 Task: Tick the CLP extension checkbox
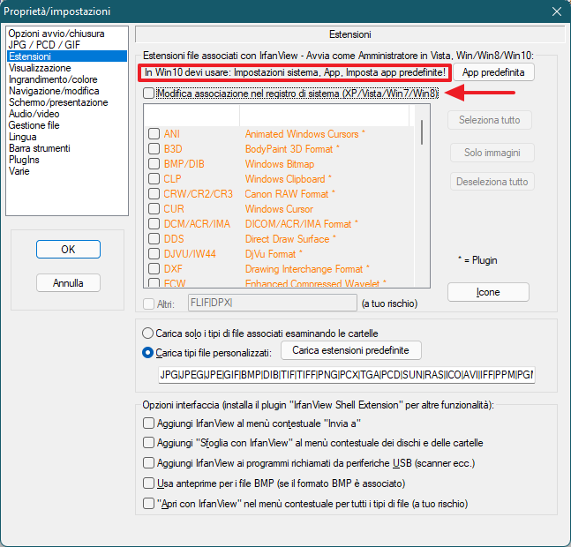[x=154, y=179]
